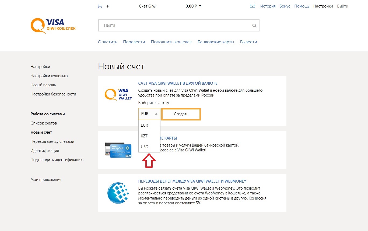This screenshot has width=368, height=231.
Task: Select EUR from the currency list
Action: click(x=149, y=125)
